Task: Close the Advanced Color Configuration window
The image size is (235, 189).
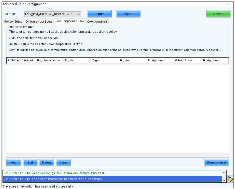Action: (229, 4)
